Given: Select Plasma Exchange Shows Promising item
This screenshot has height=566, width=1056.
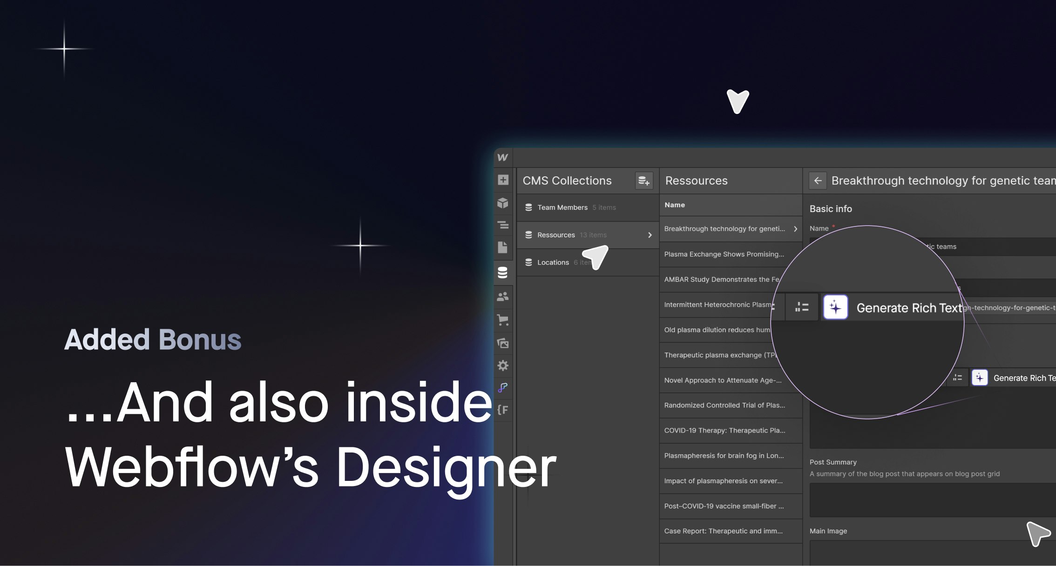Looking at the screenshot, I should point(731,254).
